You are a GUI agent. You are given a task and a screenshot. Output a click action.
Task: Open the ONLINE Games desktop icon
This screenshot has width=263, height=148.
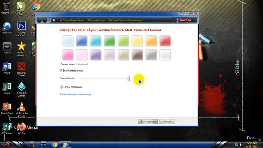(21, 69)
